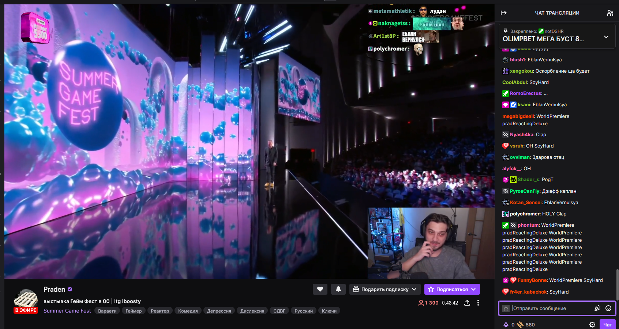Image resolution: width=619 pixels, height=329 pixels.
Task: Open chat user RomoErectus profile
Action: coord(525,93)
